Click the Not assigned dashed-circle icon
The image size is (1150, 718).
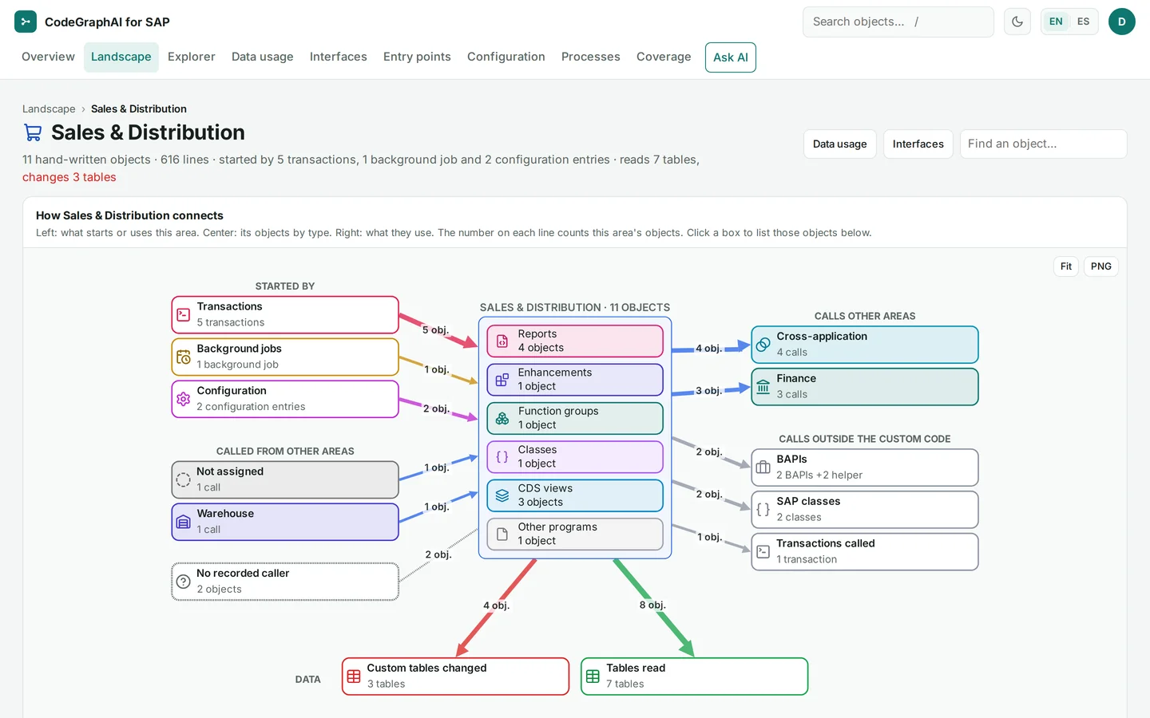pos(183,479)
